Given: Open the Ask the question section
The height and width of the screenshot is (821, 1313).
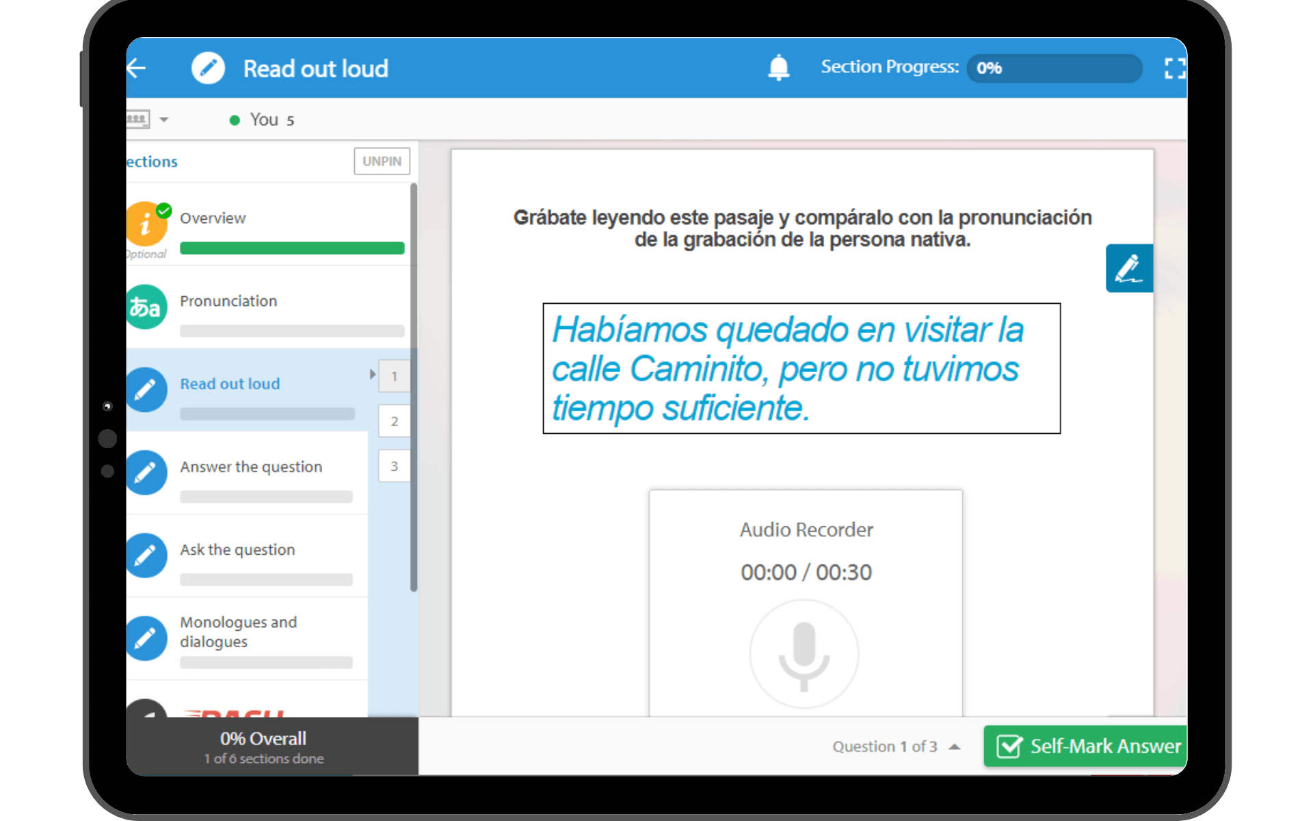Looking at the screenshot, I should [237, 549].
